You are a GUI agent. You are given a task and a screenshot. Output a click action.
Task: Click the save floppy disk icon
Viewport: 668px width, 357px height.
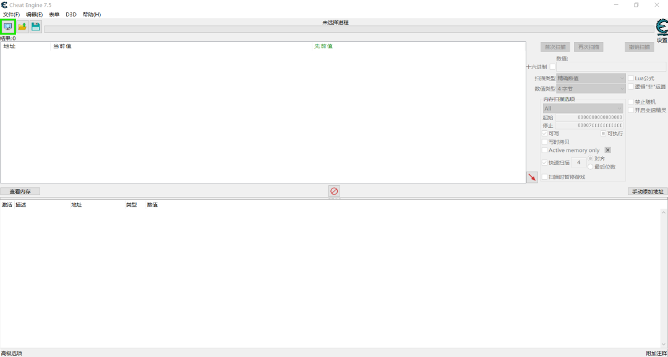click(36, 27)
